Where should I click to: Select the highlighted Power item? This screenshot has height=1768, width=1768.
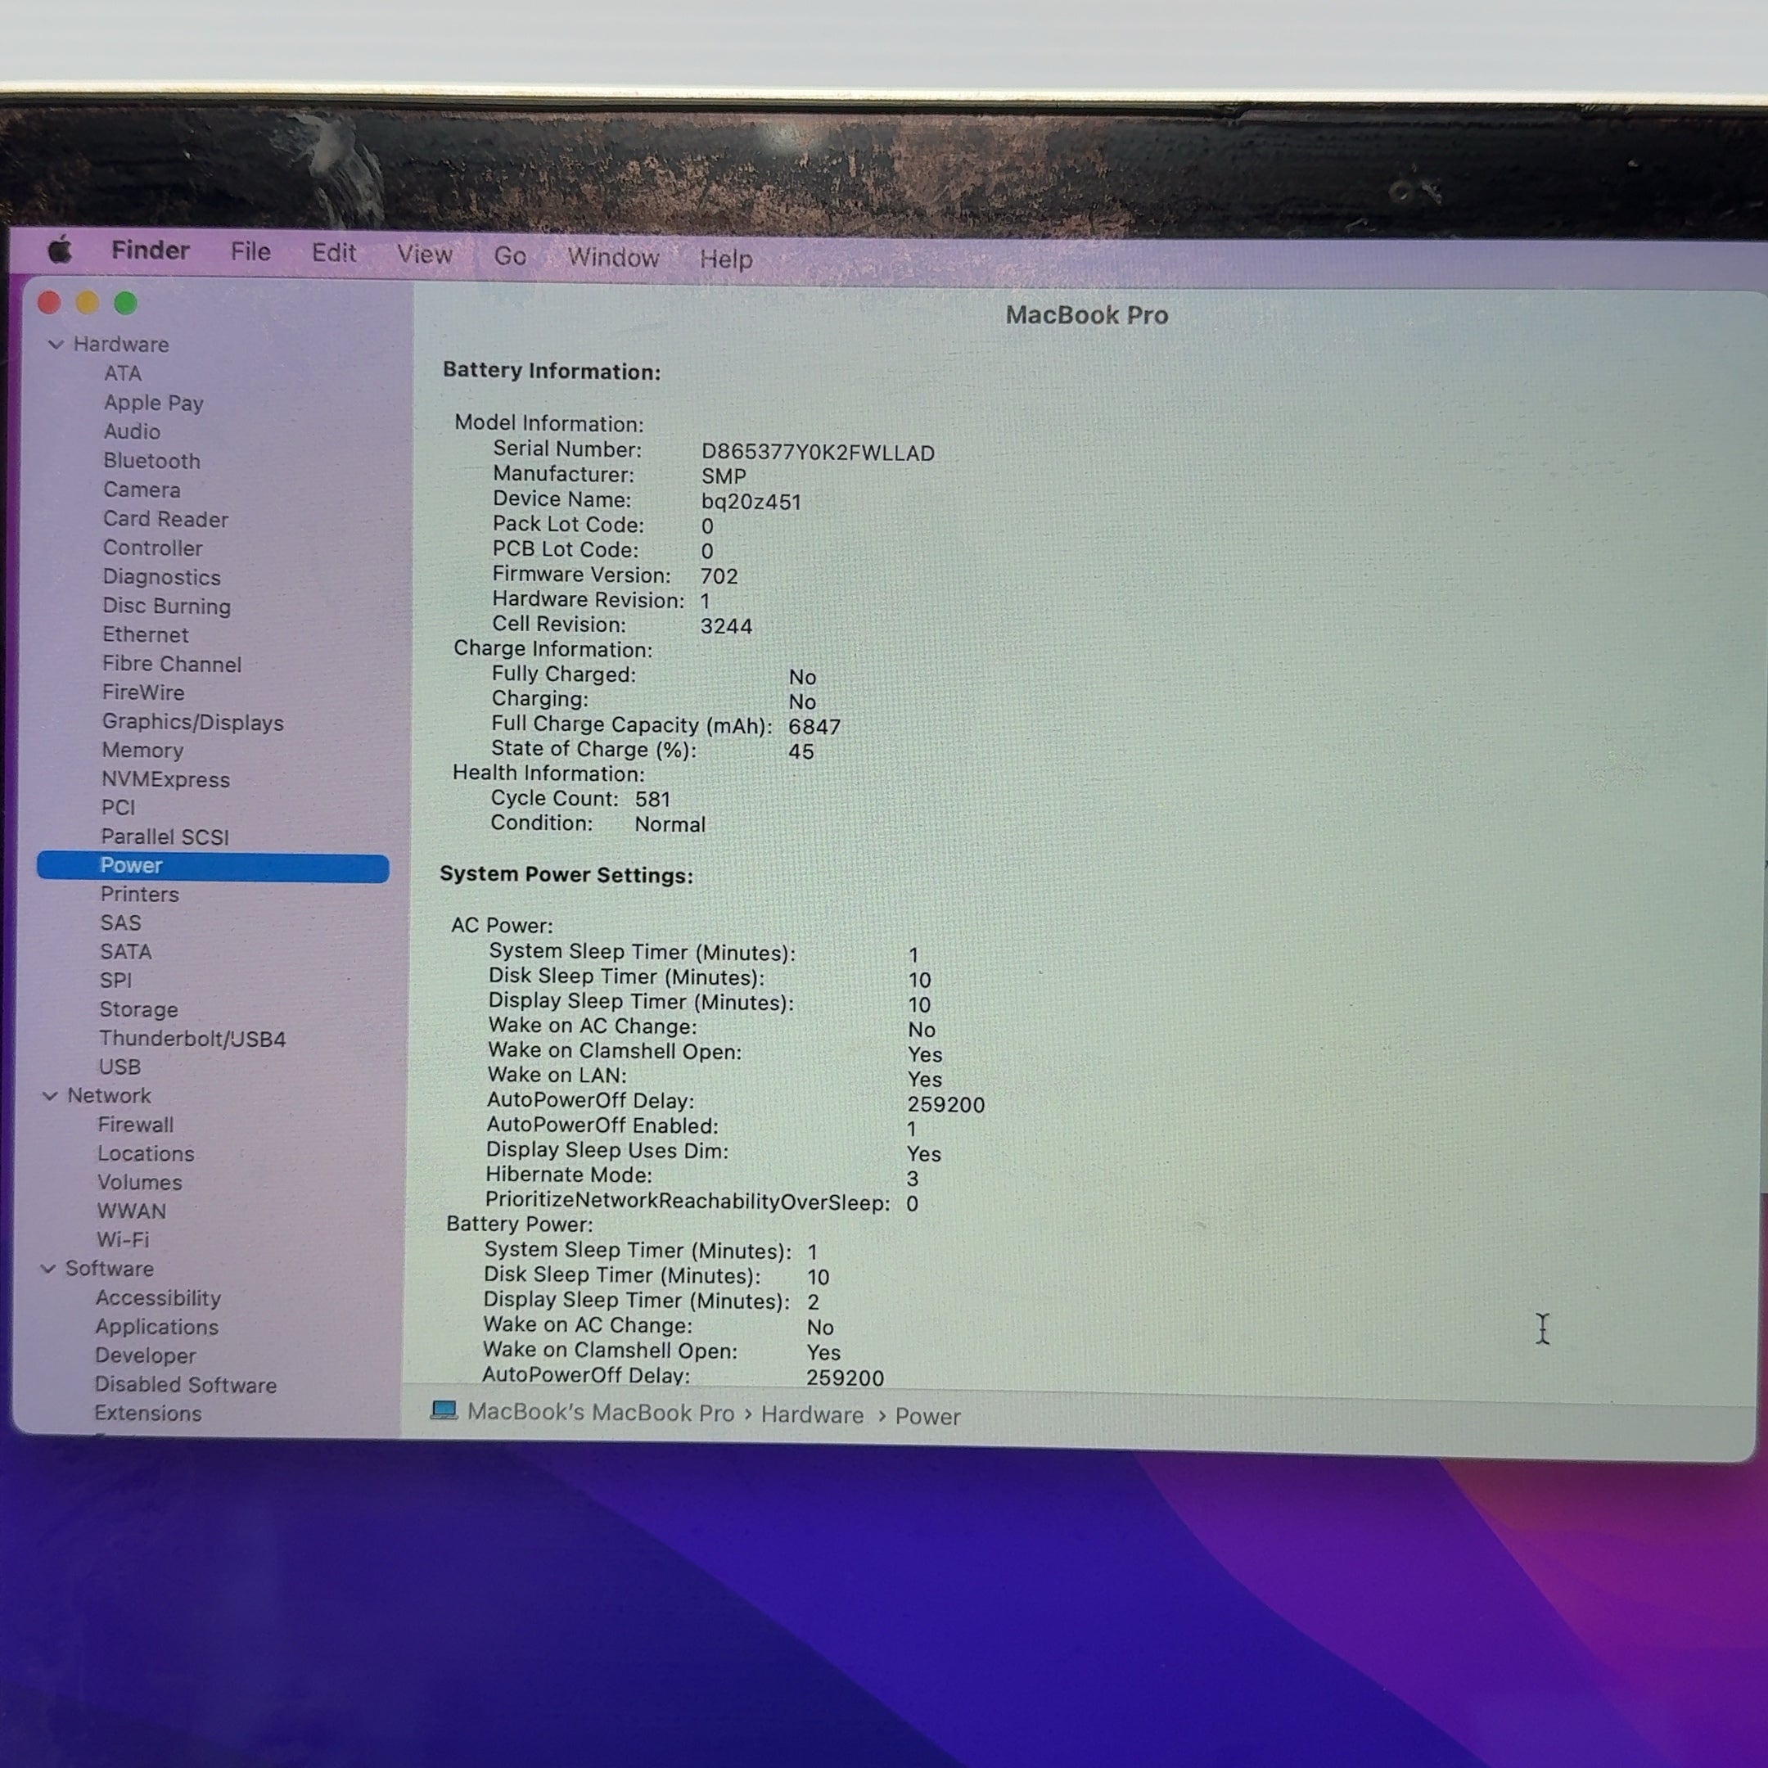213,866
